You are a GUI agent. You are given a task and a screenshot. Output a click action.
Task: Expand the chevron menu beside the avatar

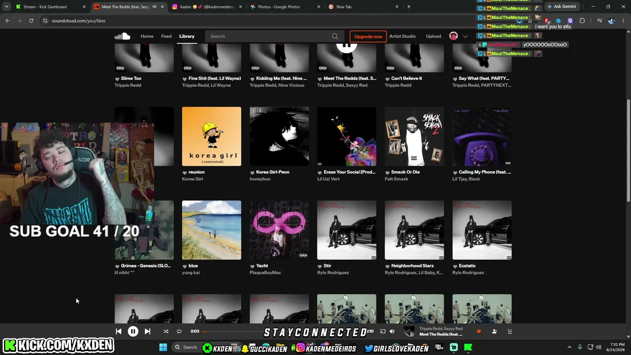click(x=465, y=36)
